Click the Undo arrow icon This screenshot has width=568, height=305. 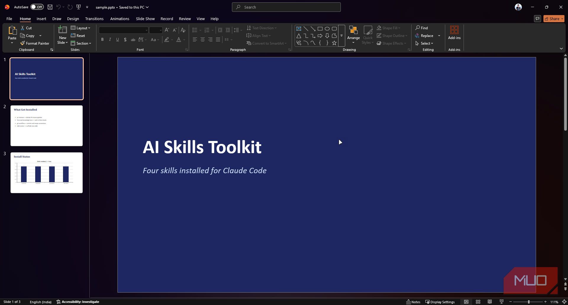(58, 7)
